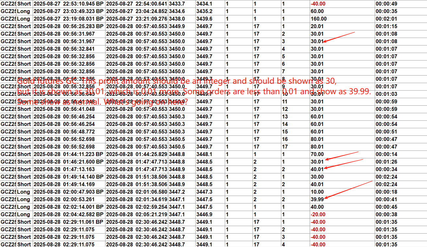The width and height of the screenshot is (427, 247).
Task: Select the duration 00:02:01 cell
Action: [x=401, y=19]
